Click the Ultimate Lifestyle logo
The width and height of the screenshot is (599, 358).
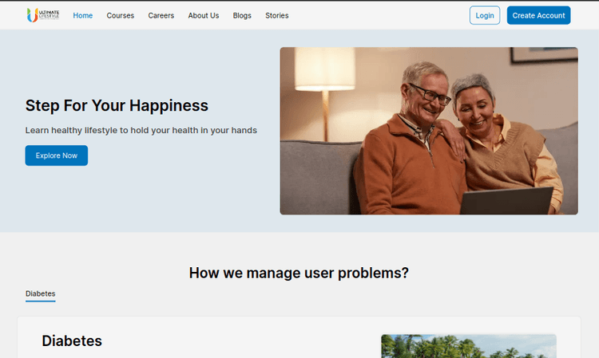point(43,15)
